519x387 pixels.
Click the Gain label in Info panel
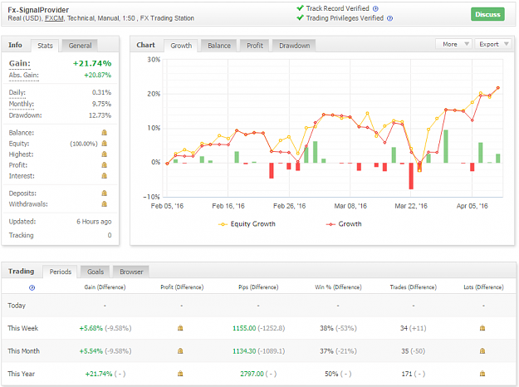pyautogui.click(x=20, y=63)
